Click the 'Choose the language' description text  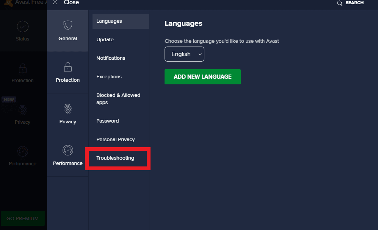click(x=222, y=41)
